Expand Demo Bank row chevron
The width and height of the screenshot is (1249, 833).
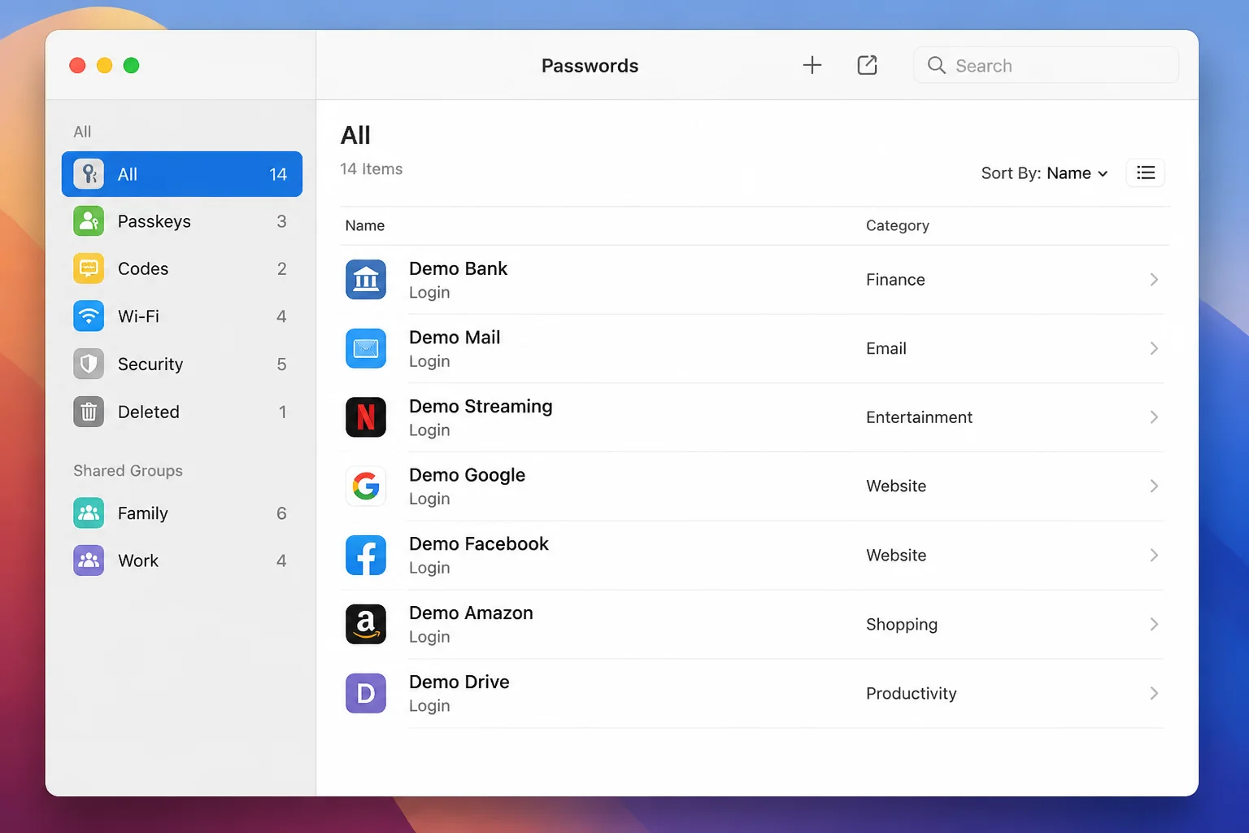tap(1154, 280)
